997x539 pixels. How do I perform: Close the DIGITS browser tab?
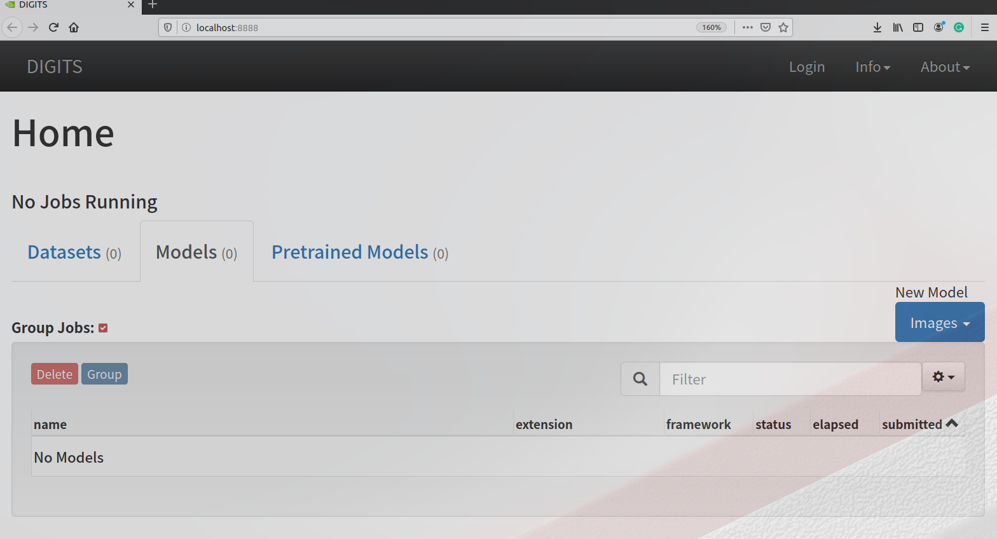click(x=131, y=5)
